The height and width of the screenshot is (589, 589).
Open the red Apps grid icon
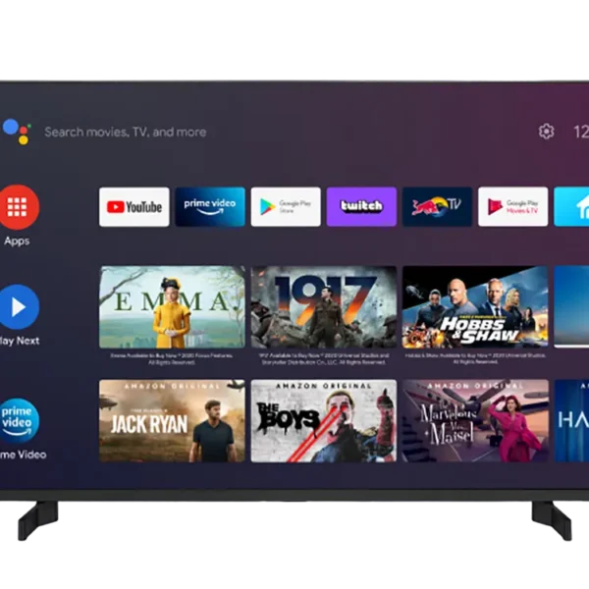[x=18, y=207]
